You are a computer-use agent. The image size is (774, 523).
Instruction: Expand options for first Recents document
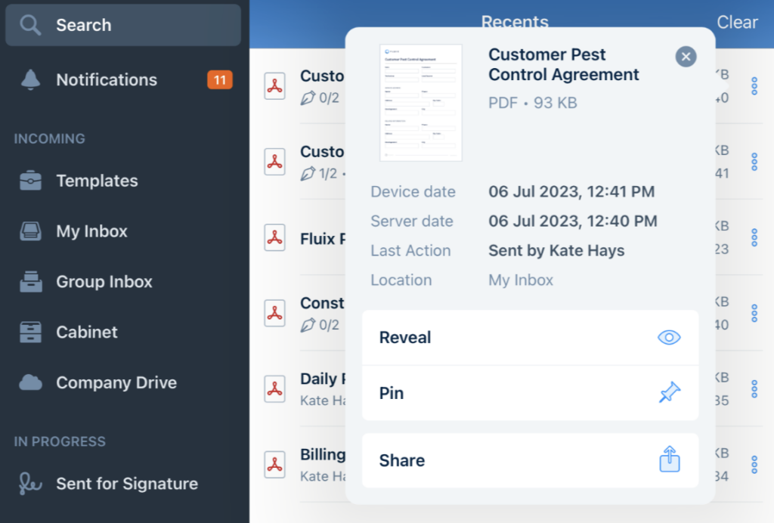(x=754, y=86)
